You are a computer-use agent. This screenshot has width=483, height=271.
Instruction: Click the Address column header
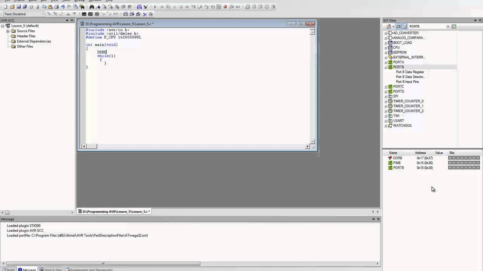[420, 153]
